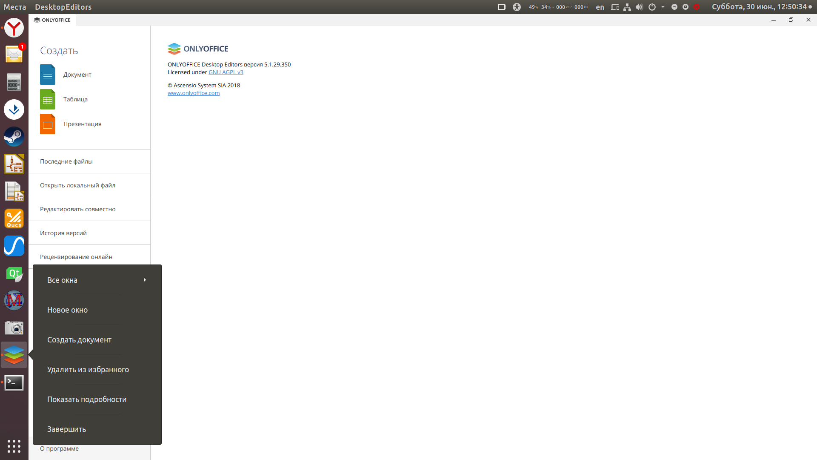
Task: Click the ONLYOFFICE logo on the about page
Action: pyautogui.click(x=174, y=49)
